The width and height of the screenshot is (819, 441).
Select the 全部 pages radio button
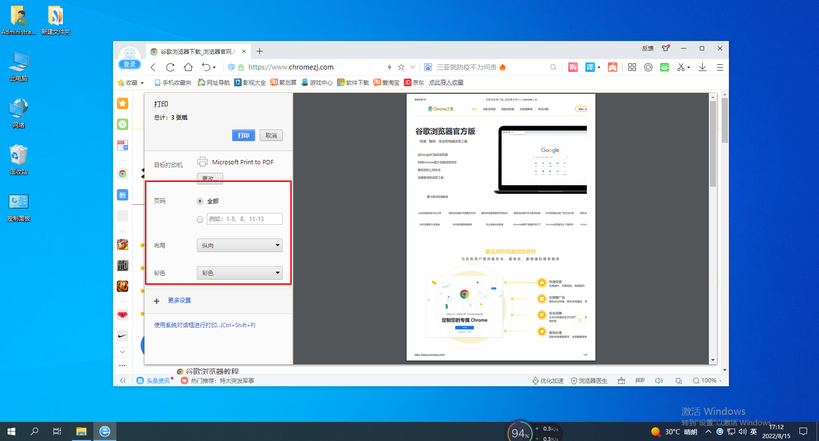coord(200,201)
